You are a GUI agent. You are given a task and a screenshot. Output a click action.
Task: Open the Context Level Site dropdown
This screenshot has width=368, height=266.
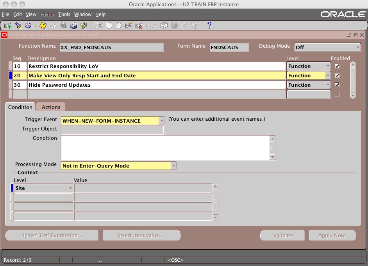point(70,188)
